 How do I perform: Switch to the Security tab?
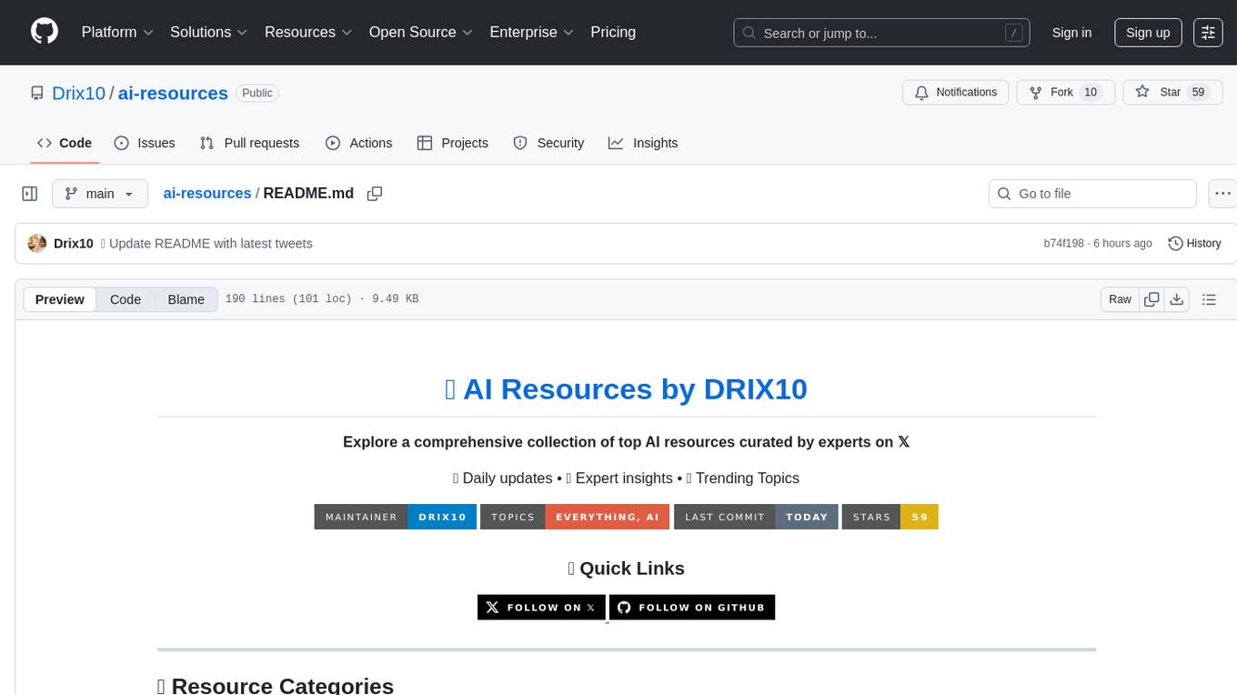(x=548, y=143)
